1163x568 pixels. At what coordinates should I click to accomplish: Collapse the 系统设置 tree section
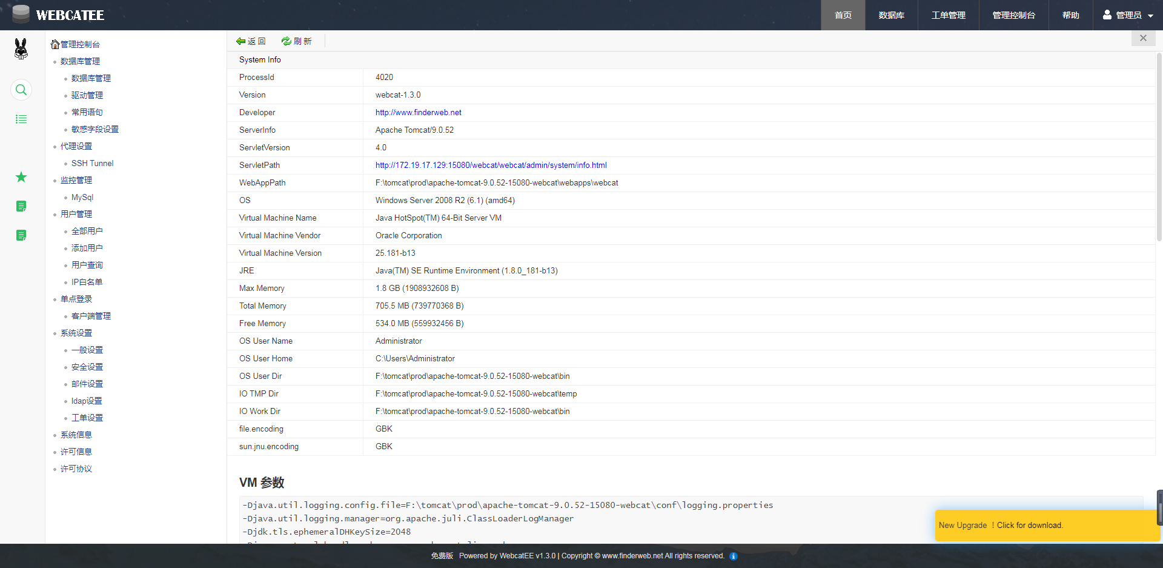[76, 333]
